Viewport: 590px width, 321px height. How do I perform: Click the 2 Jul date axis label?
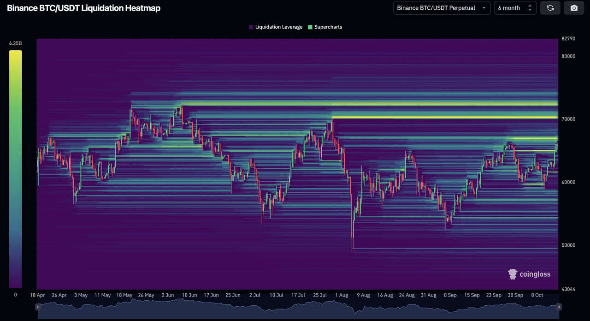[x=254, y=295]
